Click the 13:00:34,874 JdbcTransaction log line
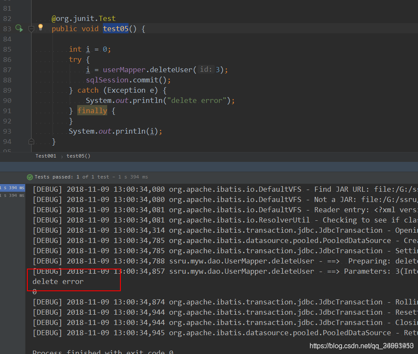Viewport: 418px width, 354px height. click(x=225, y=302)
